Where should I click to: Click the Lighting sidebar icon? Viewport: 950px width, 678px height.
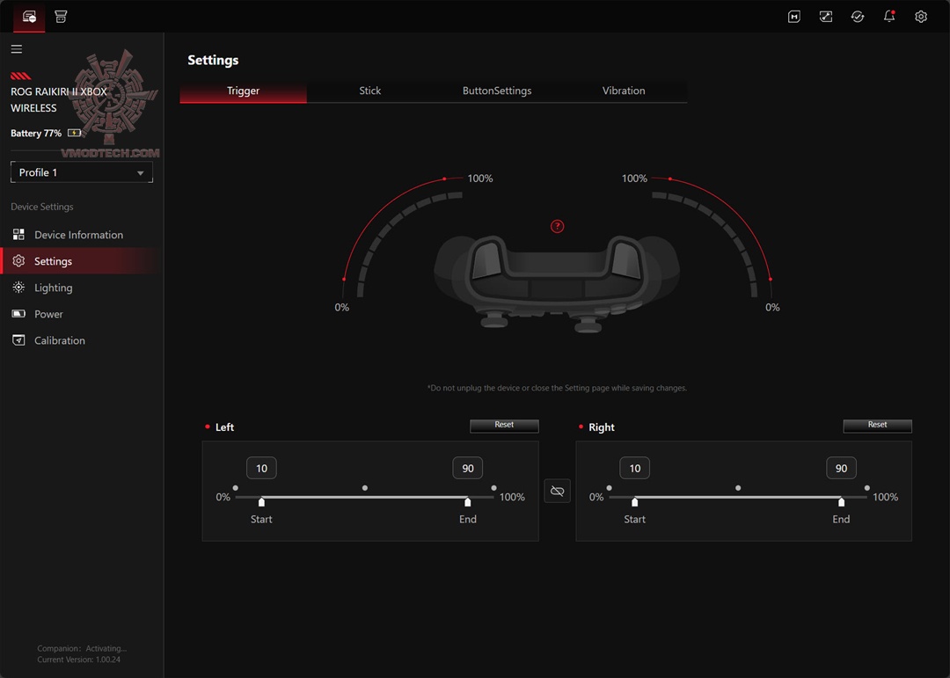(x=18, y=288)
